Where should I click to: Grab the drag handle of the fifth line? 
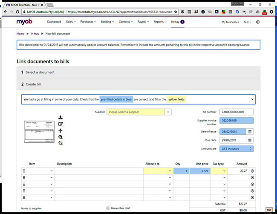tap(24, 197)
